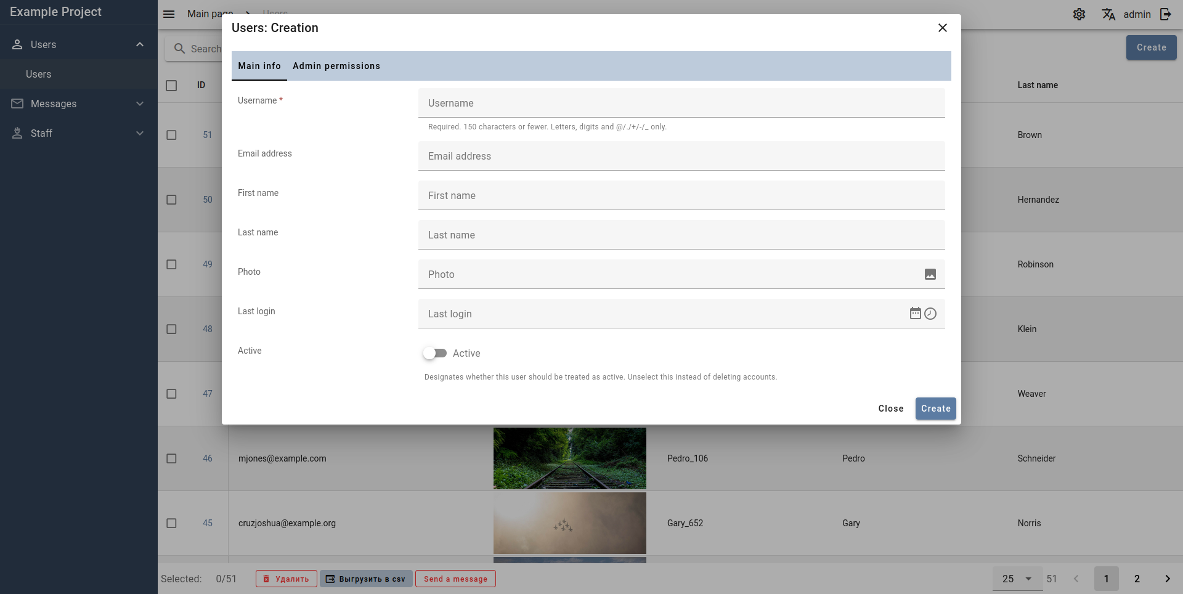Viewport: 1183px width, 594px height.
Task: Click Example Project title
Action: 55,12
